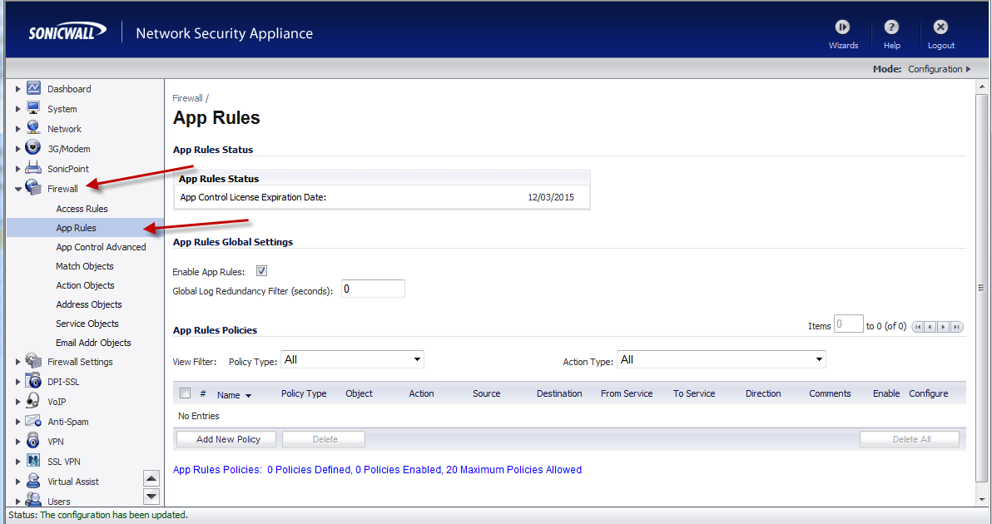Click the No Entries row text

click(199, 416)
